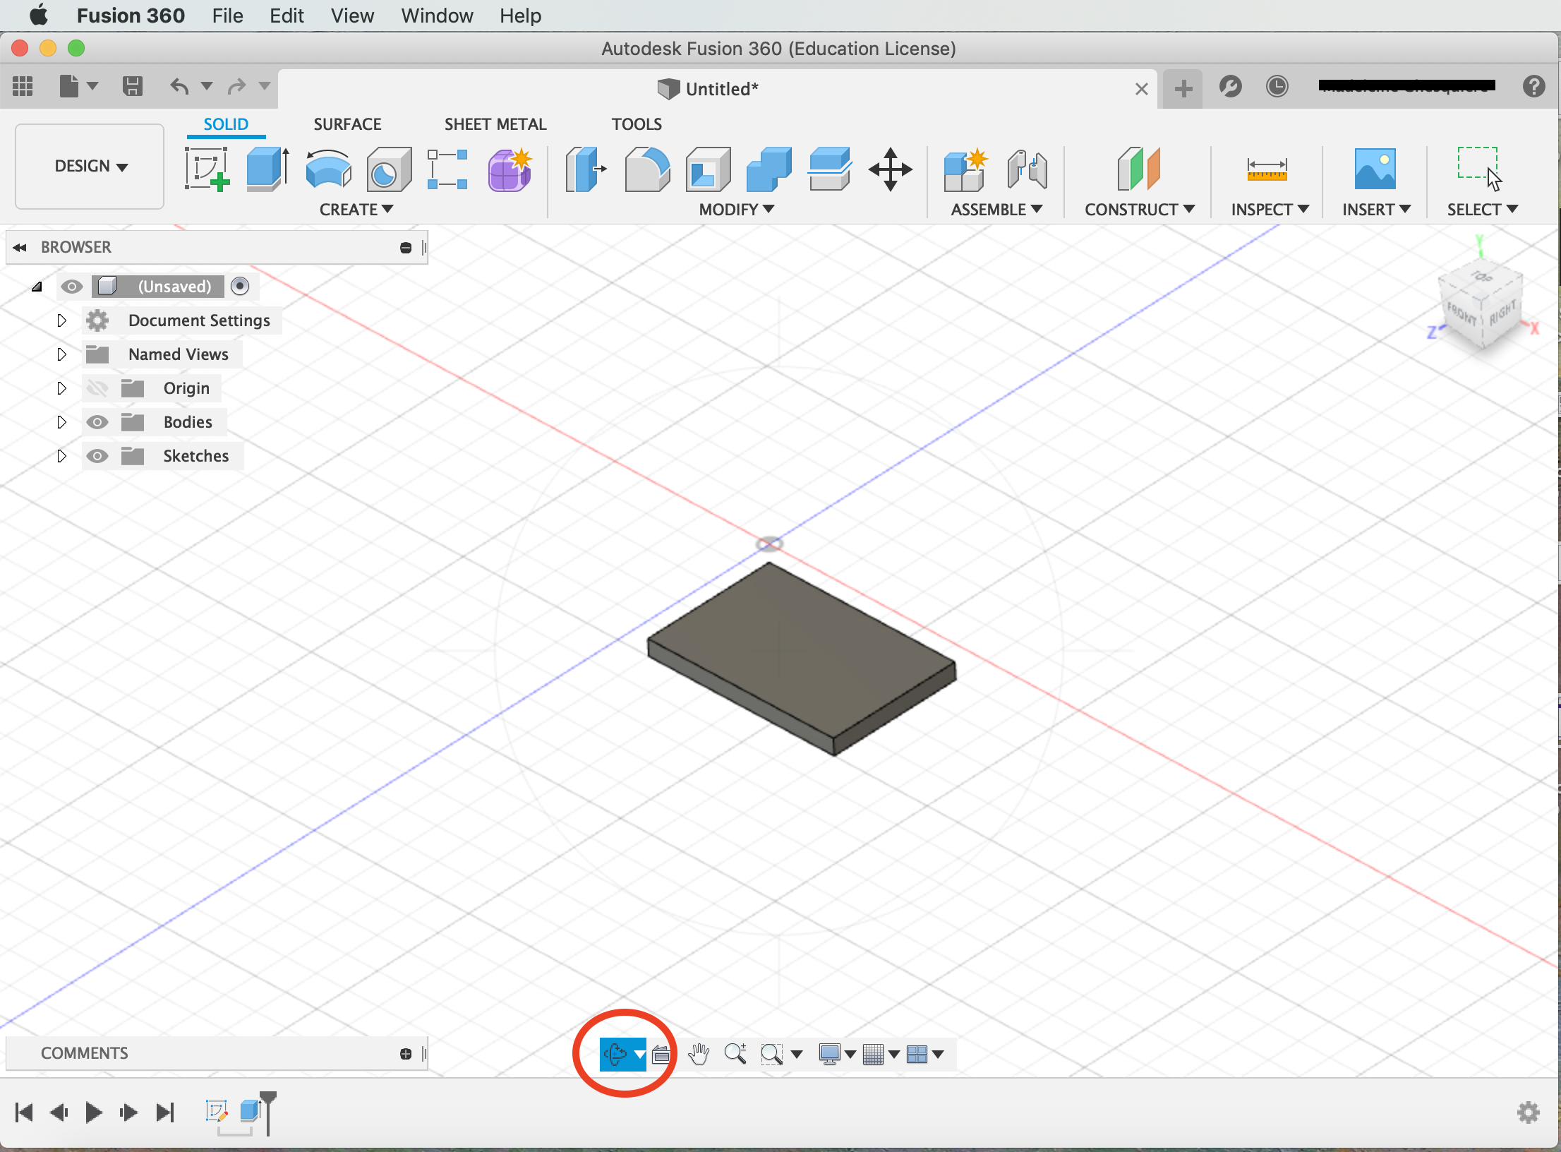Select the Create Sketch tool

tap(207, 169)
